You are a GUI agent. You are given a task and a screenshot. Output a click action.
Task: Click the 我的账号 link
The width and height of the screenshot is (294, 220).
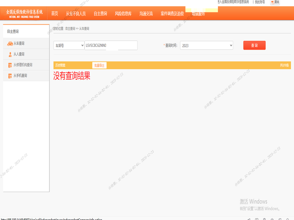[260, 2]
